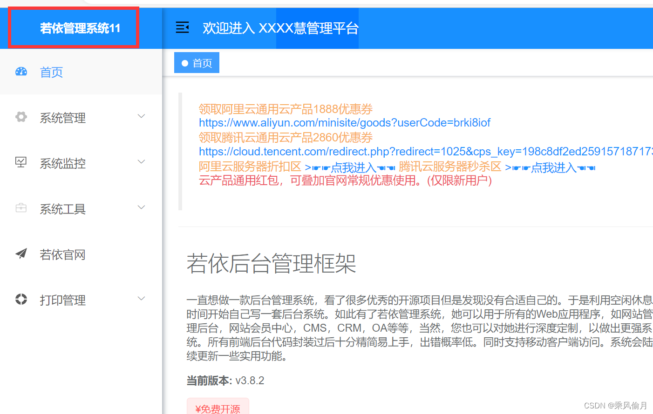Click the 领取阿里云通用云产品1888优惠券 text
The image size is (653, 414).
(286, 109)
